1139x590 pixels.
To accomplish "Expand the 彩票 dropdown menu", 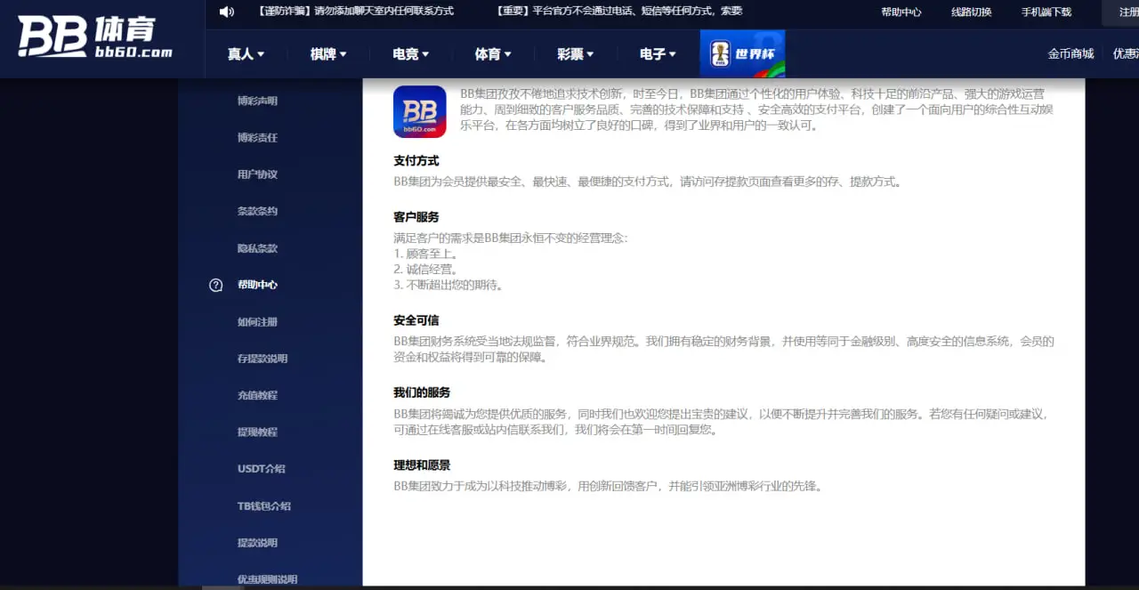I will coord(576,54).
